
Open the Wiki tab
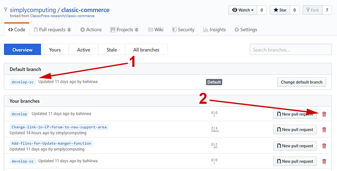tap(156, 29)
